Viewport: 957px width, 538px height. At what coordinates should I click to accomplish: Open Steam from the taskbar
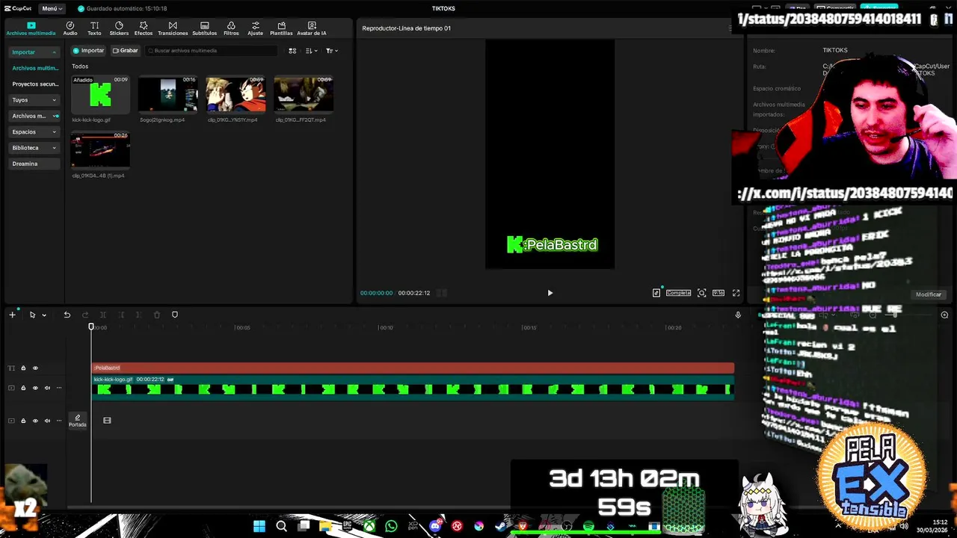tap(501, 526)
